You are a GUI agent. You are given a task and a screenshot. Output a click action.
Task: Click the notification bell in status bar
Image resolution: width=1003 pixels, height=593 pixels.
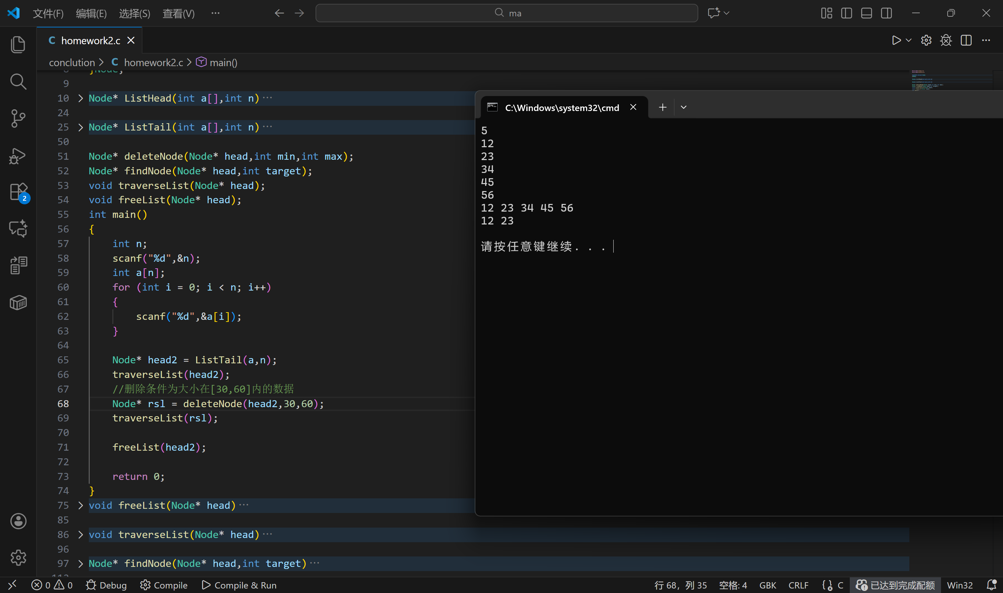(x=991, y=585)
